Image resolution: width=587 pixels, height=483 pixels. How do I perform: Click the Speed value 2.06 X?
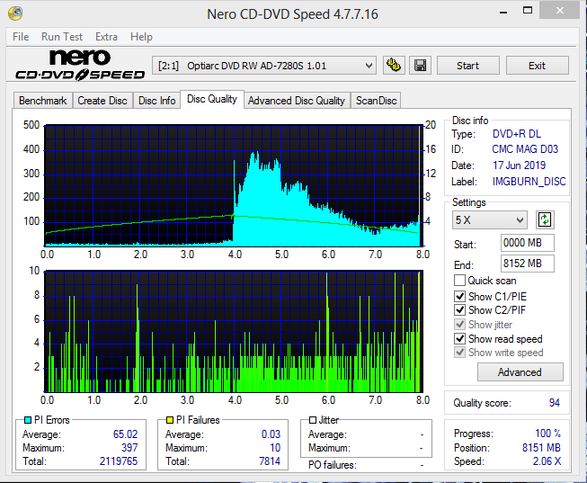point(547,461)
